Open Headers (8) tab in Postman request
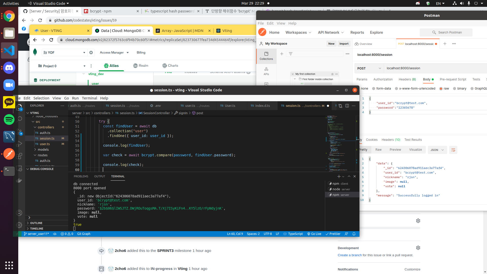Viewport: 487px width, 274px height. [x=407, y=79]
